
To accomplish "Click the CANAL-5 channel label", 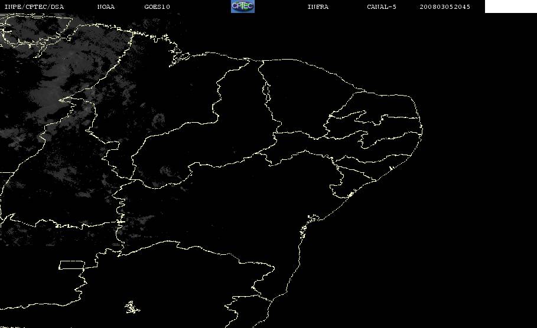I will 382,7.
